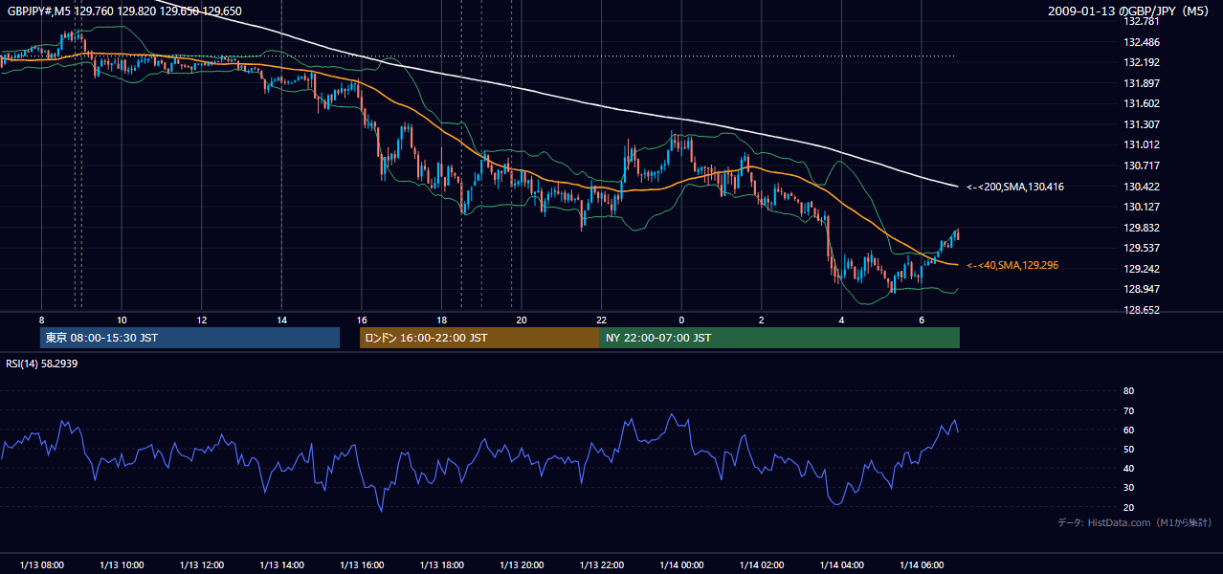
Task: Click price axis label 131.602
Action: coord(1141,103)
